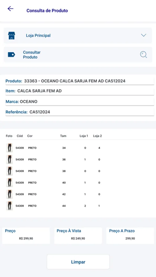Click Loja 2 stock value 4 for size 34
This screenshot has width=156, height=277.
coord(99,148)
